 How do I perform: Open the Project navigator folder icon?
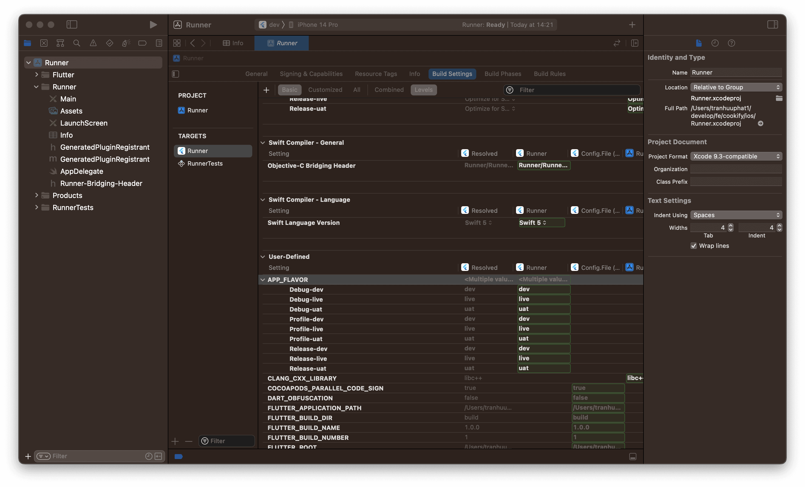click(x=27, y=43)
